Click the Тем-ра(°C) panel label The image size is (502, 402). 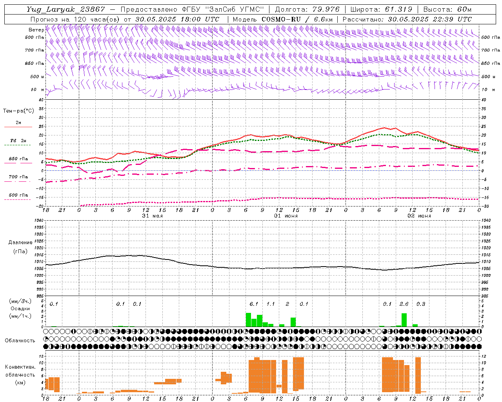coord(18,111)
